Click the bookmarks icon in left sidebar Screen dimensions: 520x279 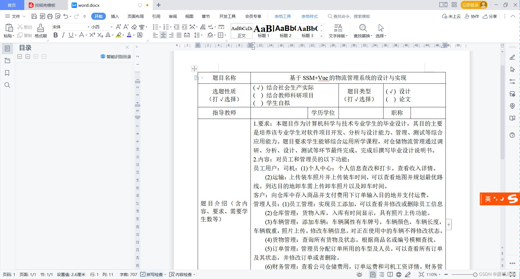7,73
